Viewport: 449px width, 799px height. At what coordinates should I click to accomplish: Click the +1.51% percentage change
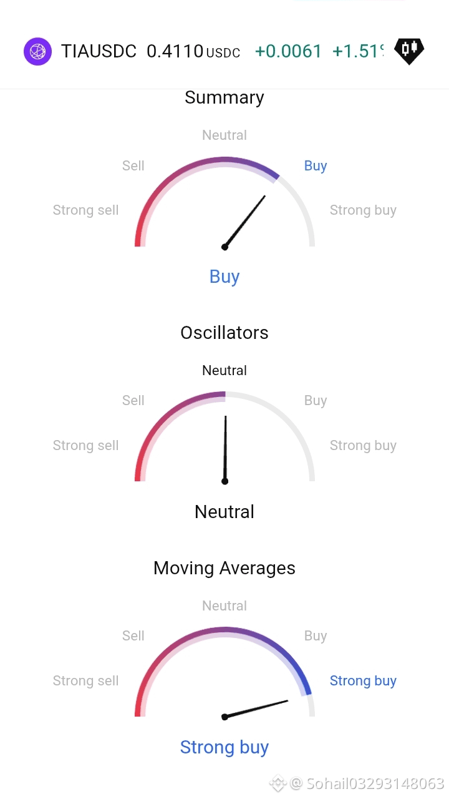(x=358, y=51)
